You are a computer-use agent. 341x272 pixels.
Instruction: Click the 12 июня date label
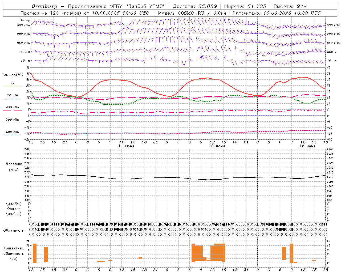click(217, 146)
